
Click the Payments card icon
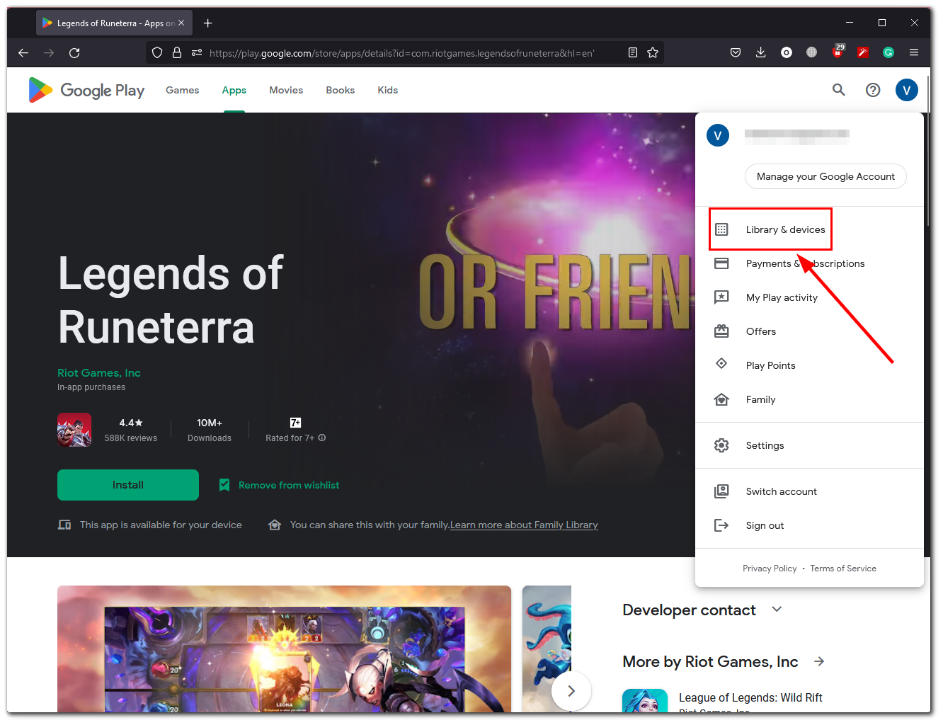tap(721, 263)
